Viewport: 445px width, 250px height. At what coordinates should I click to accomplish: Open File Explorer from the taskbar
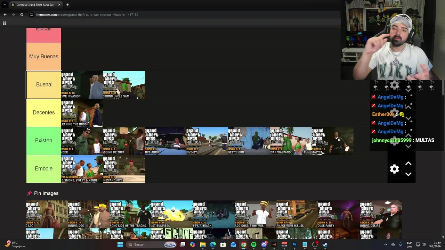coord(203,244)
